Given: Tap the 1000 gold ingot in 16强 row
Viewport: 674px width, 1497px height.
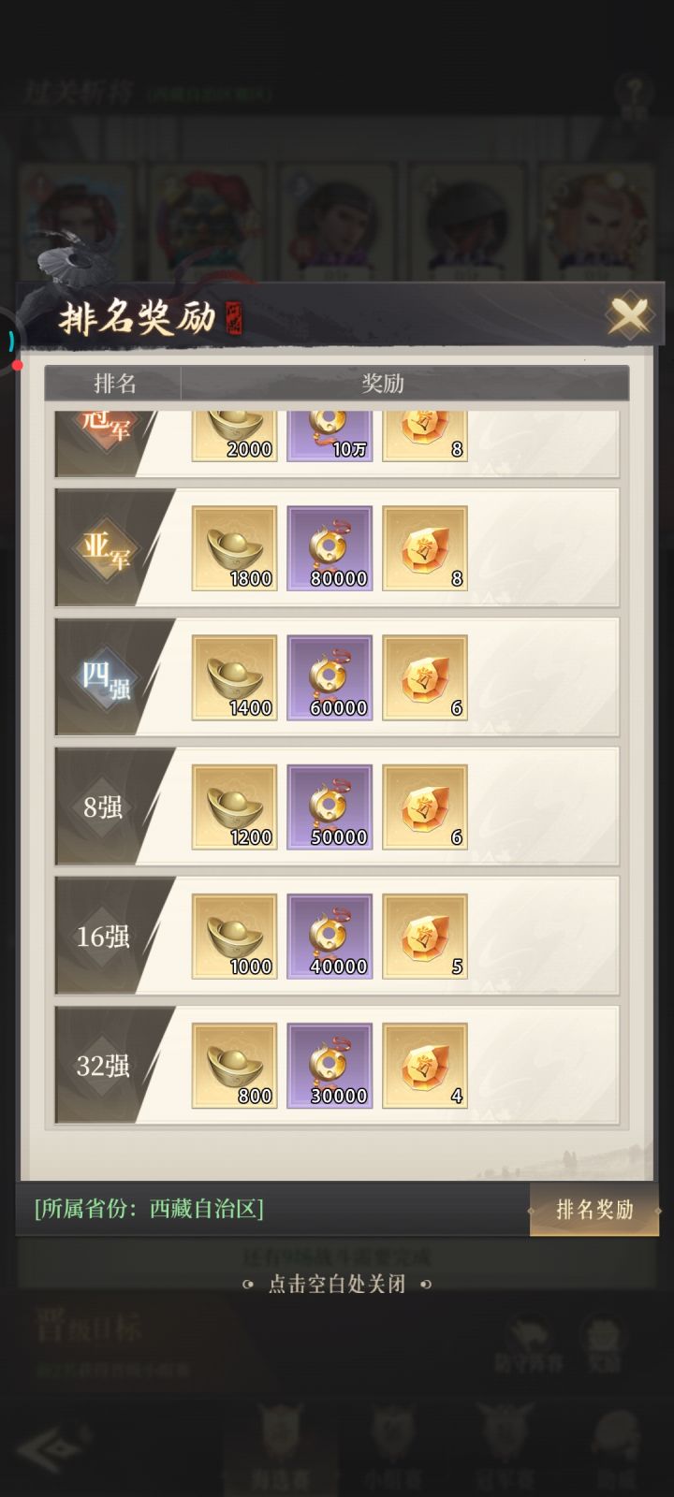Looking at the screenshot, I should (x=234, y=936).
